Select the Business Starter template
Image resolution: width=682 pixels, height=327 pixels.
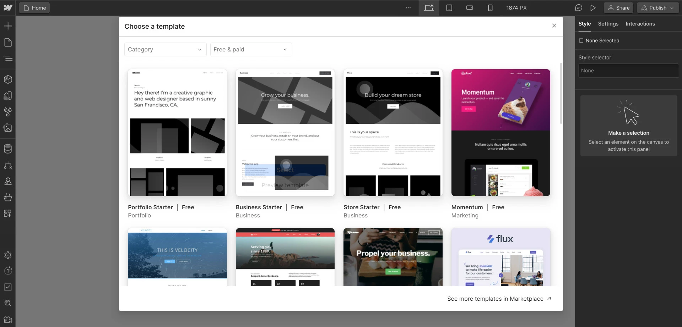[285, 170]
